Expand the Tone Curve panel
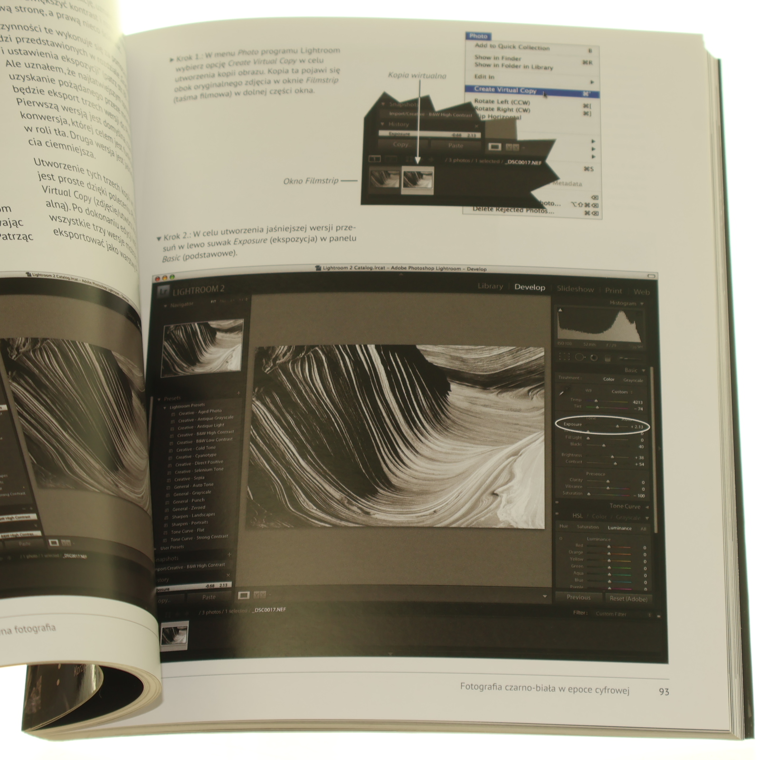The image size is (760, 760). click(647, 507)
